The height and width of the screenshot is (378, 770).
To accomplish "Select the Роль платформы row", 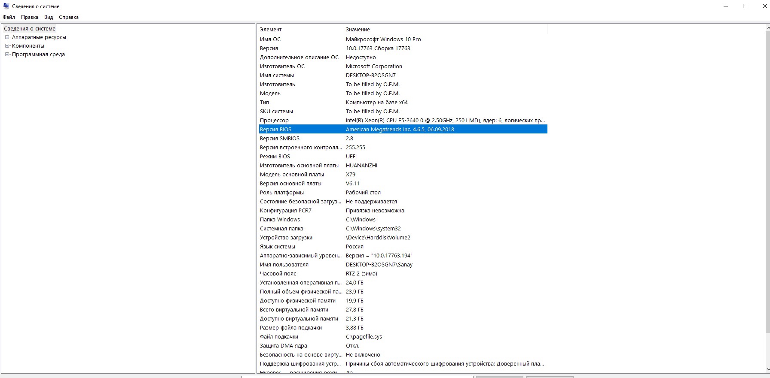I will 402,193.
